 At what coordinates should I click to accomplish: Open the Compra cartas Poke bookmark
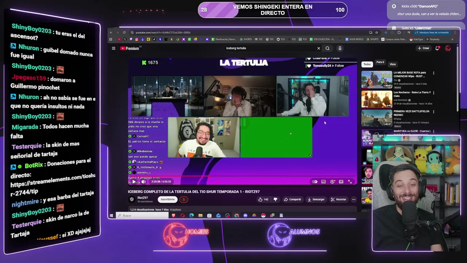[x=394, y=39]
